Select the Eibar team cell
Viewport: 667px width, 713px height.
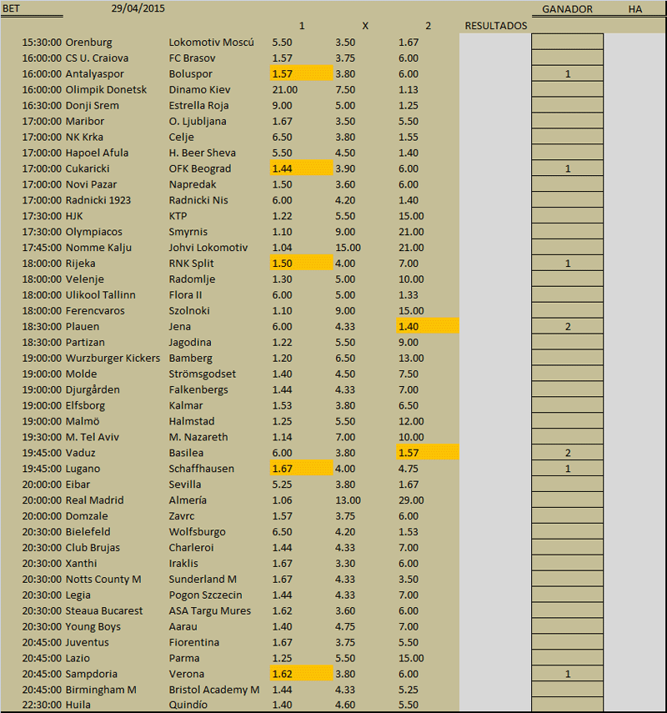78,485
